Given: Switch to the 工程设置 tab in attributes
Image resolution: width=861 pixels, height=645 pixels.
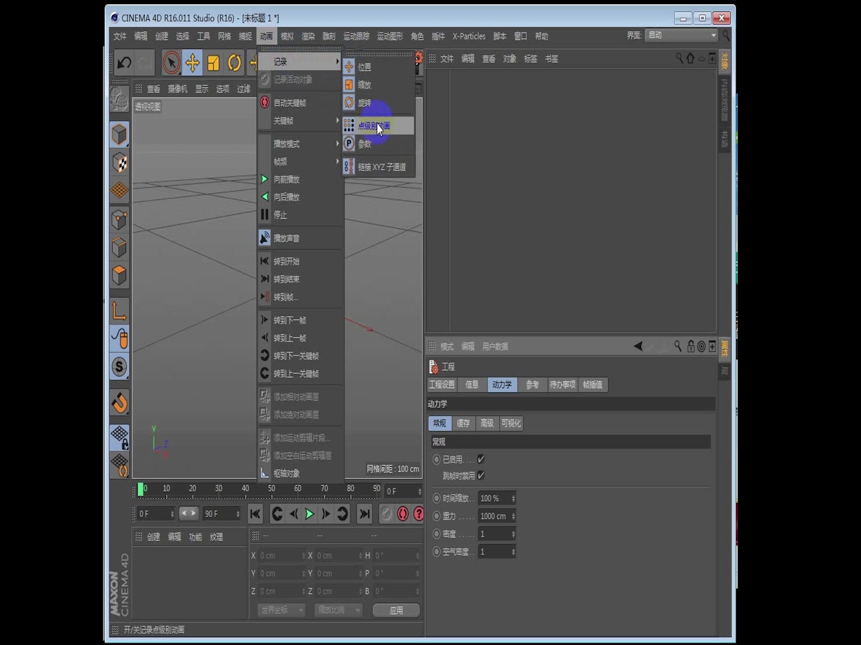Looking at the screenshot, I should (x=441, y=385).
